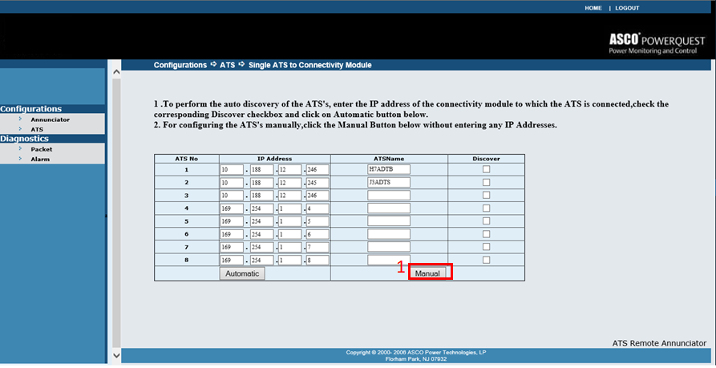Click last IP octet 4 of ATS 4
The image size is (716, 368).
point(318,208)
